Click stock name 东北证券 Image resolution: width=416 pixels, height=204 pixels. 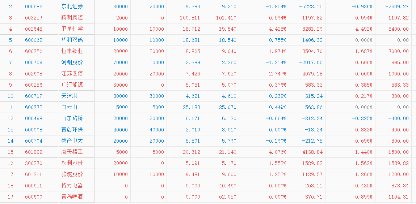point(72,6)
